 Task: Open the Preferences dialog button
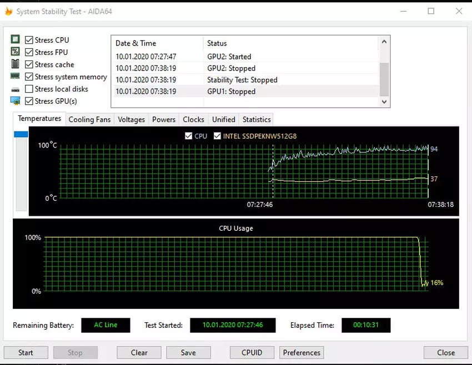302,353
